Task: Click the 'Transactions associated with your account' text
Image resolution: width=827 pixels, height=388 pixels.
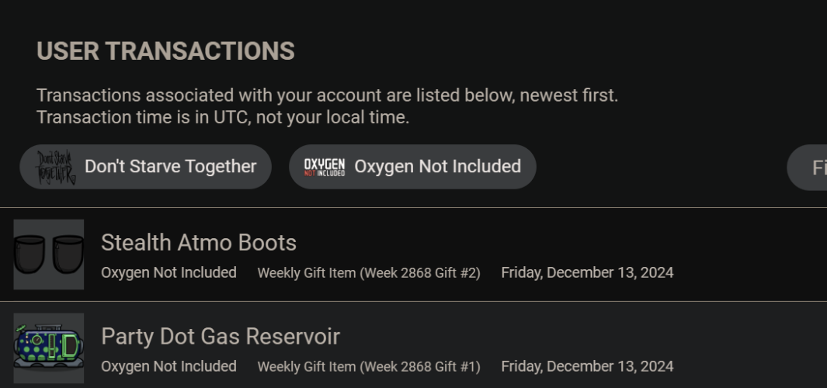Action: point(327,95)
